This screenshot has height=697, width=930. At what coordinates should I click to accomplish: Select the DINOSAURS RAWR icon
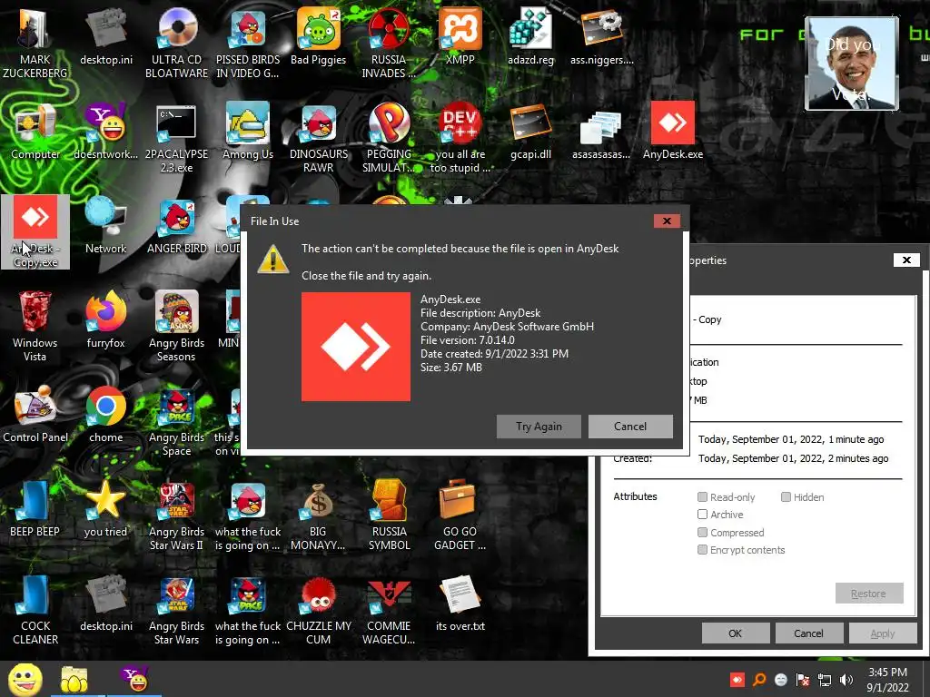pos(319,138)
